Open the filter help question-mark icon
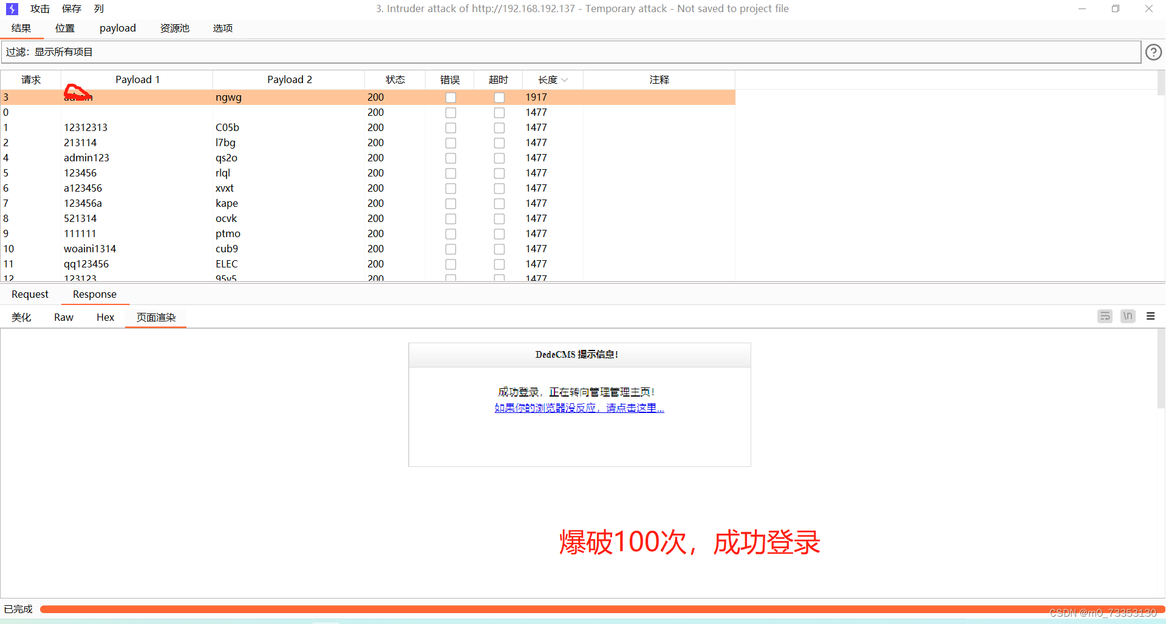 coord(1153,52)
